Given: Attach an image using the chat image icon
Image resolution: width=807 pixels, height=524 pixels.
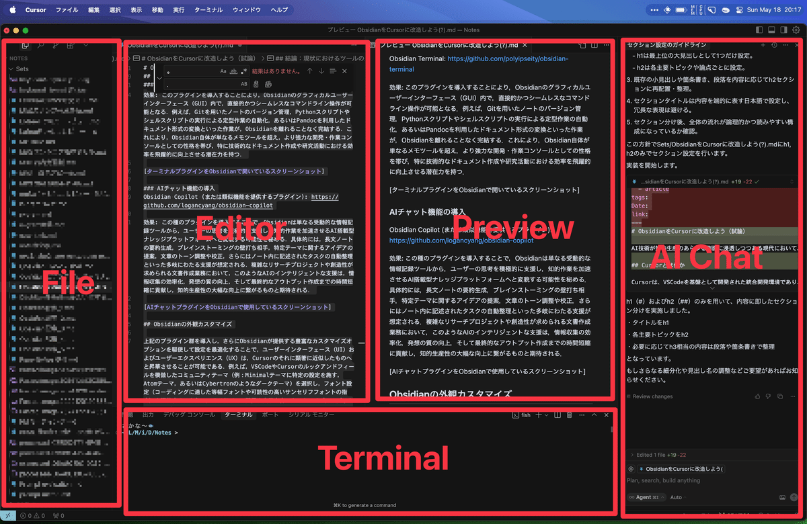Looking at the screenshot, I should [782, 497].
